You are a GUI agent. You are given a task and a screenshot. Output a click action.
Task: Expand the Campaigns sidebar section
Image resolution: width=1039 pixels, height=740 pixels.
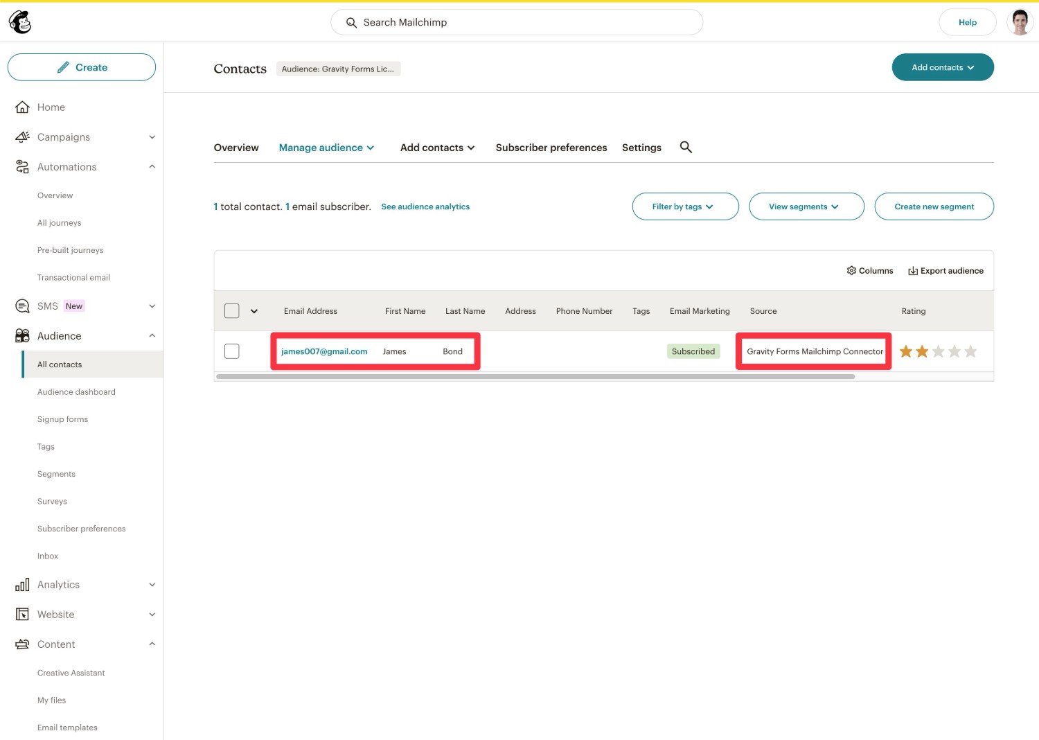click(152, 137)
